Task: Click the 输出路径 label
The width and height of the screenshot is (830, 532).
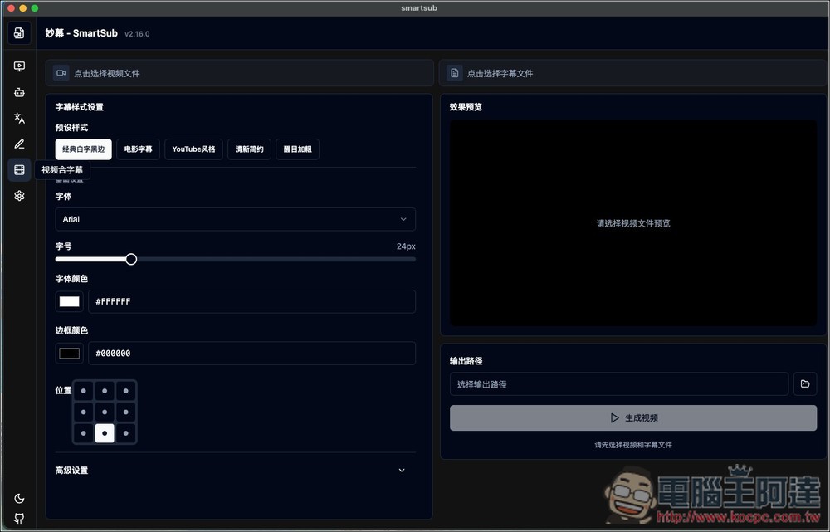Action: [x=466, y=361]
